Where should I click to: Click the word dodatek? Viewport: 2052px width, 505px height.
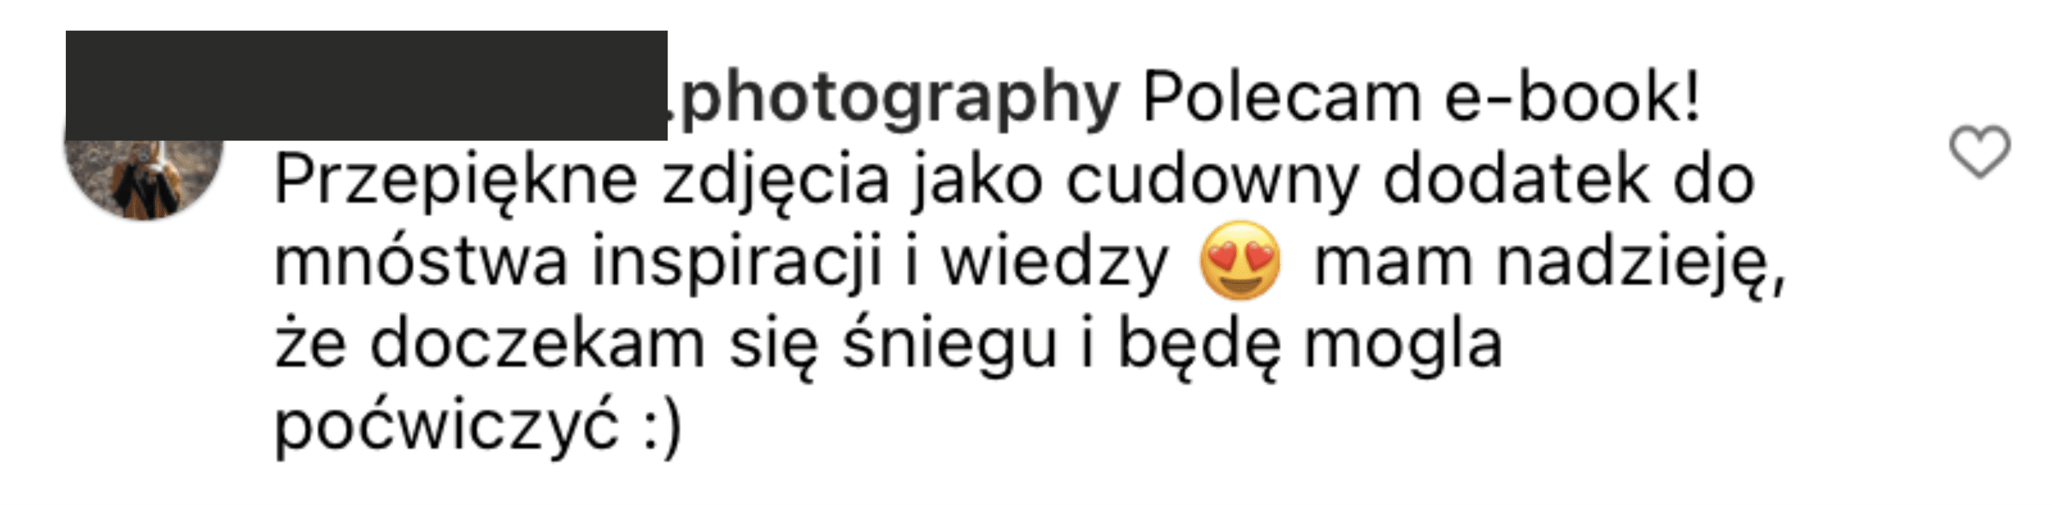[1514, 180]
